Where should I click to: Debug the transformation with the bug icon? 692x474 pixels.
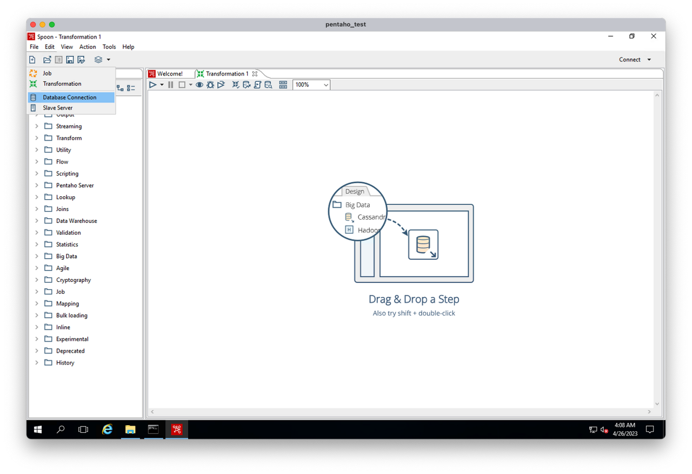click(210, 84)
